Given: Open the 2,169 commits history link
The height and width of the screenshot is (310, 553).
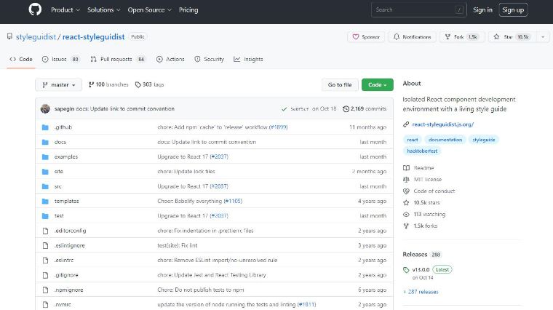Looking at the screenshot, I should click(x=365, y=108).
